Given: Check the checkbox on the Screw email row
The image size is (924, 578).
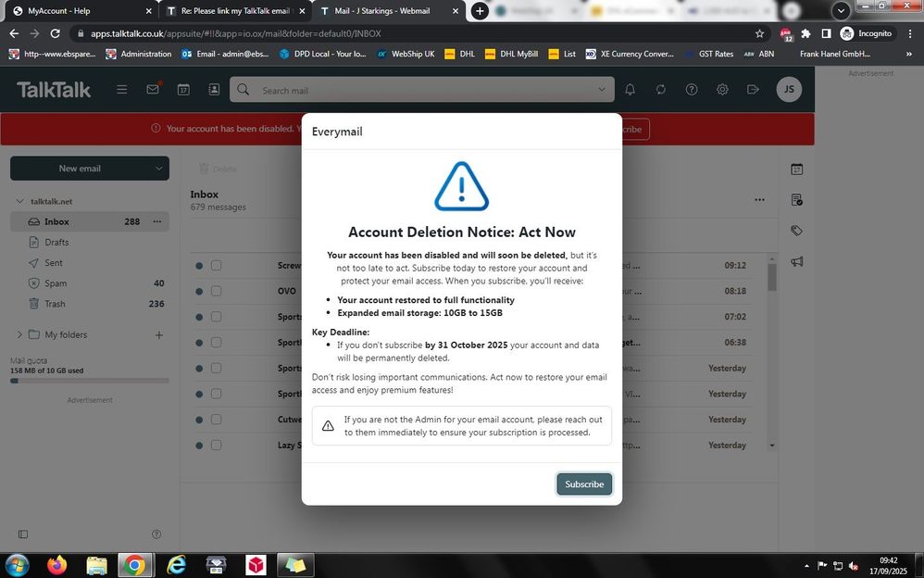Looking at the screenshot, I should [x=216, y=265].
